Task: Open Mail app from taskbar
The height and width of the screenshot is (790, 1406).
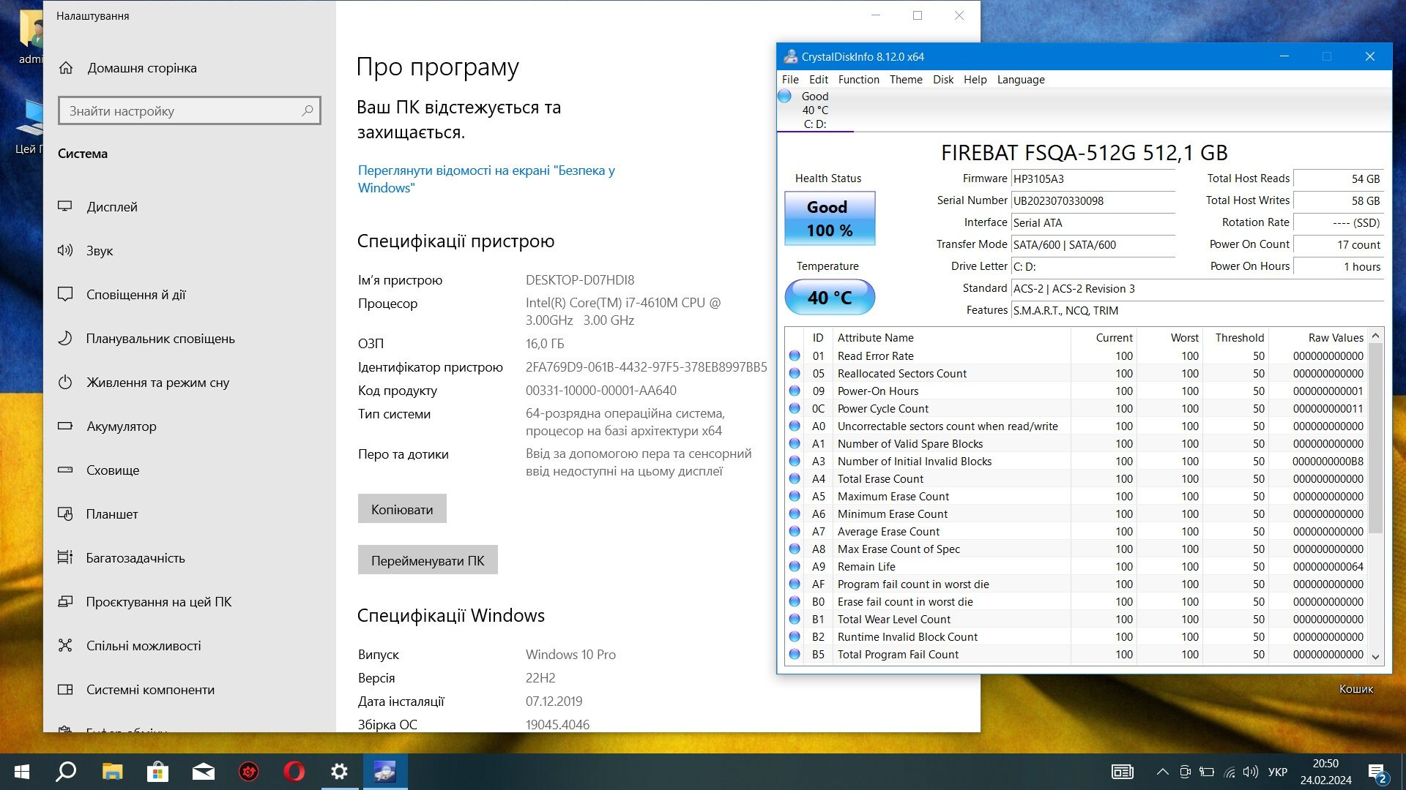Action: pos(203,772)
